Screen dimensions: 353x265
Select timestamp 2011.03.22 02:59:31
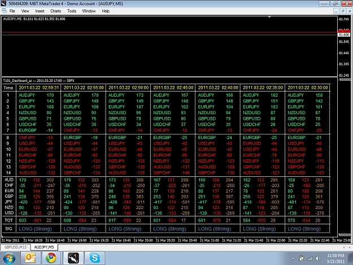point(39,88)
